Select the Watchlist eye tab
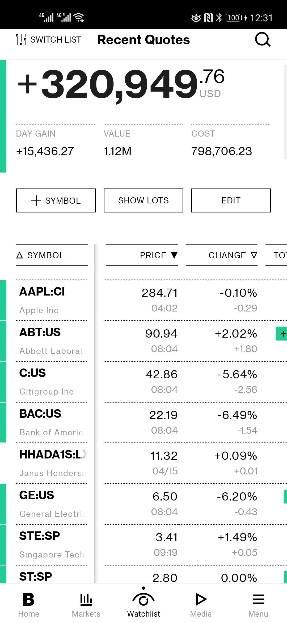Image resolution: width=287 pixels, height=623 pixels. (143, 604)
